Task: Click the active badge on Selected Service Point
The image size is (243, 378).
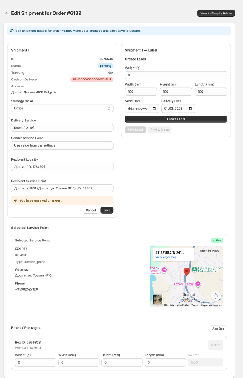Action: click(218, 240)
